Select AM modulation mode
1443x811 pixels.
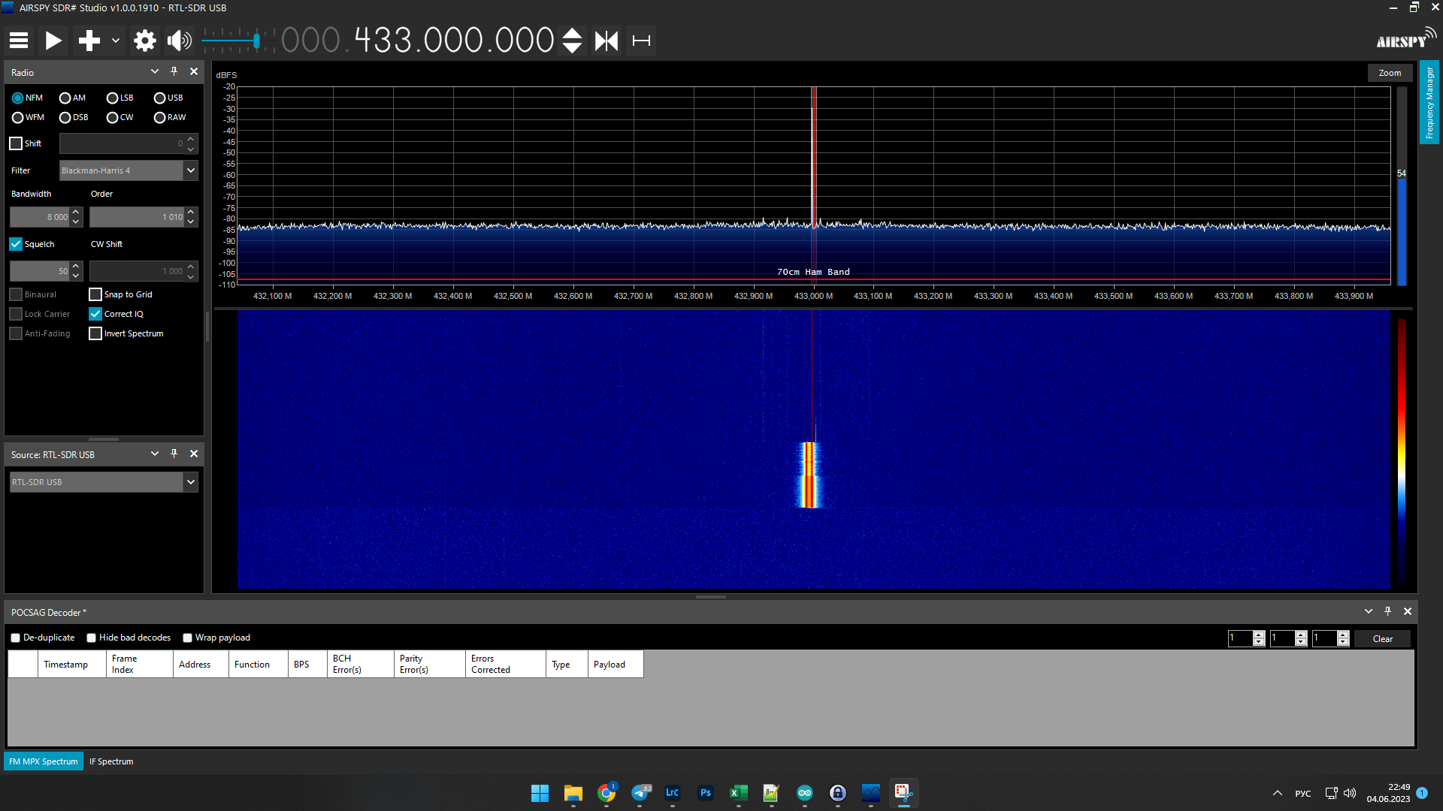(x=72, y=98)
